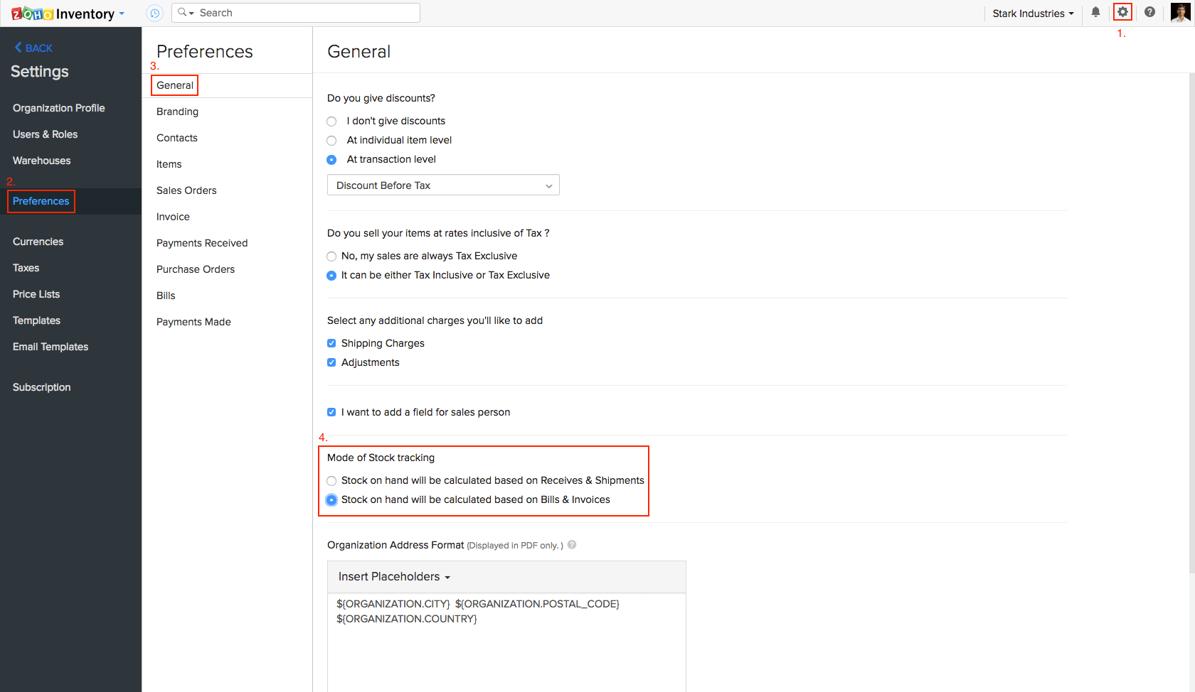Viewport: 1195px width, 692px height.
Task: Open the Email Templates settings
Action: (x=50, y=347)
